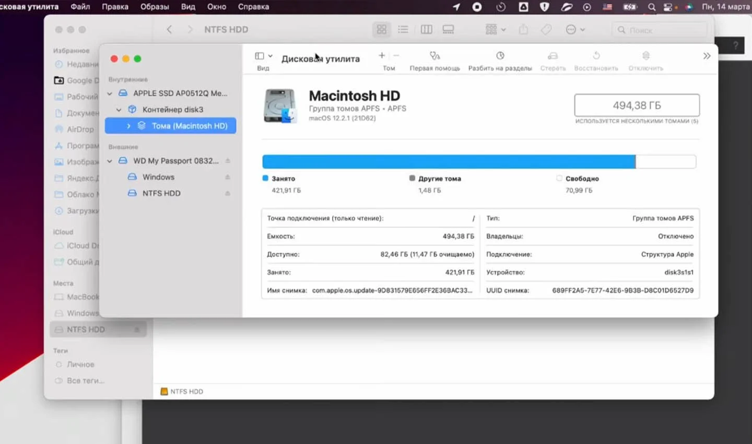Switch Finder to column view
The width and height of the screenshot is (752, 444).
427,30
